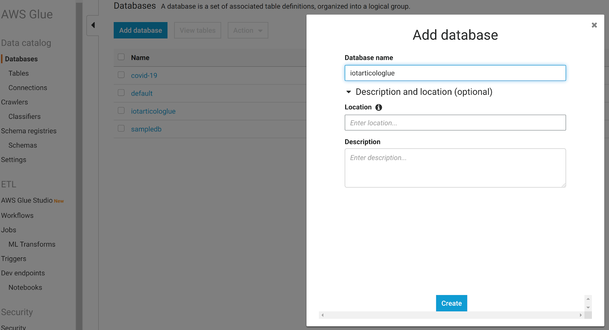Click the Location info icon
This screenshot has width=609, height=330.
coord(379,107)
